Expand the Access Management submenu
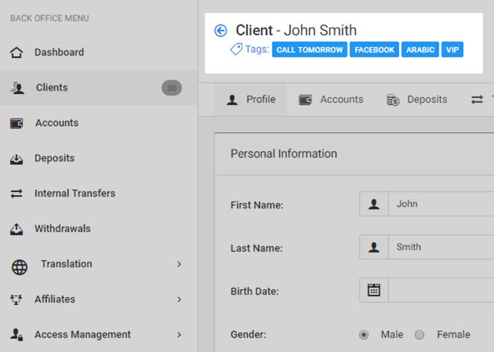Image resolution: width=494 pixels, height=352 pixels. pos(179,335)
